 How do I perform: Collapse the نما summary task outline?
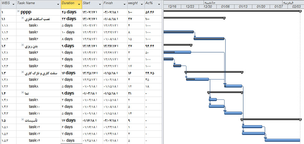[22, 93]
